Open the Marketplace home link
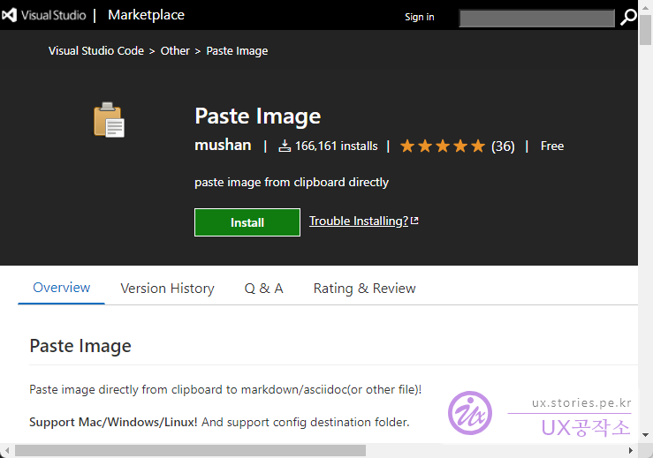The height and width of the screenshot is (458, 653). click(x=146, y=15)
